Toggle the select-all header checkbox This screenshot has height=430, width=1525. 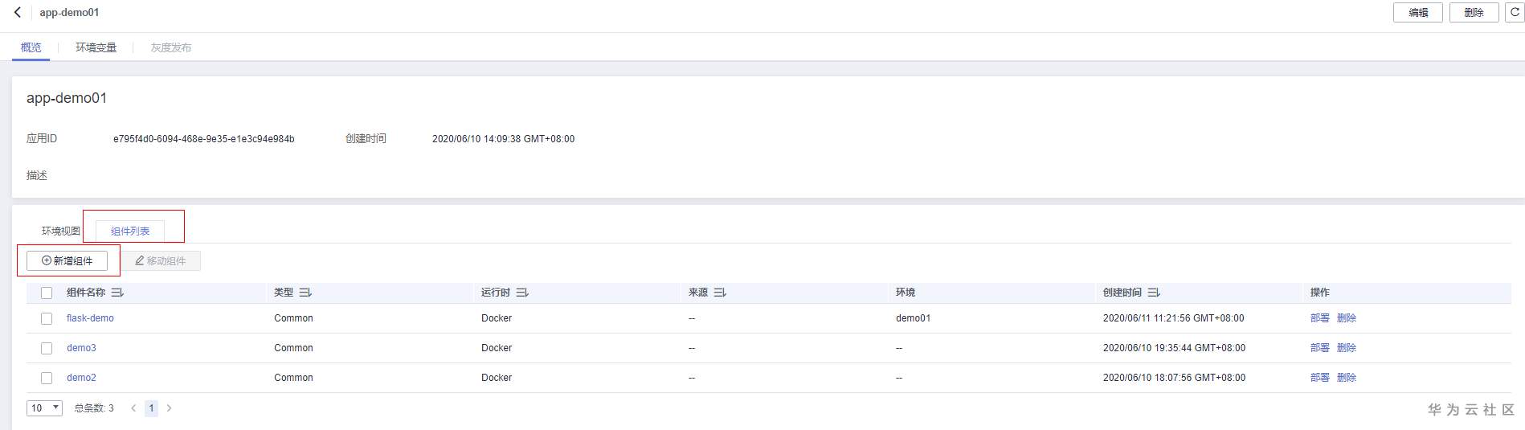47,293
